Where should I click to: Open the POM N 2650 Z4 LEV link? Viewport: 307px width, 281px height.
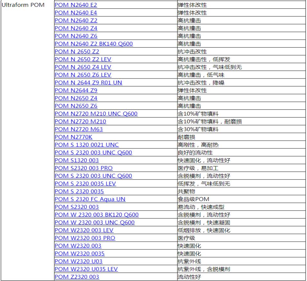click(x=83, y=67)
